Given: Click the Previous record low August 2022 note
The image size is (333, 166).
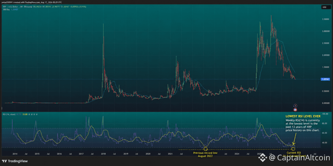Looking at the screenshot, I should click(205, 154).
